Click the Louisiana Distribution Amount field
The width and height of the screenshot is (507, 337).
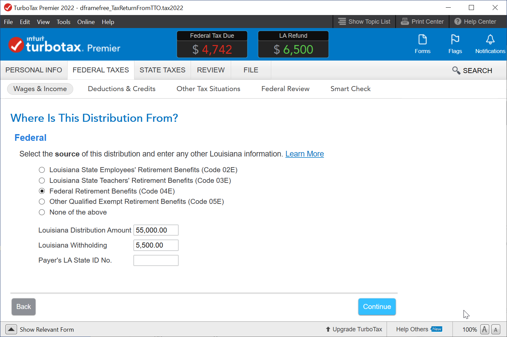click(x=156, y=230)
